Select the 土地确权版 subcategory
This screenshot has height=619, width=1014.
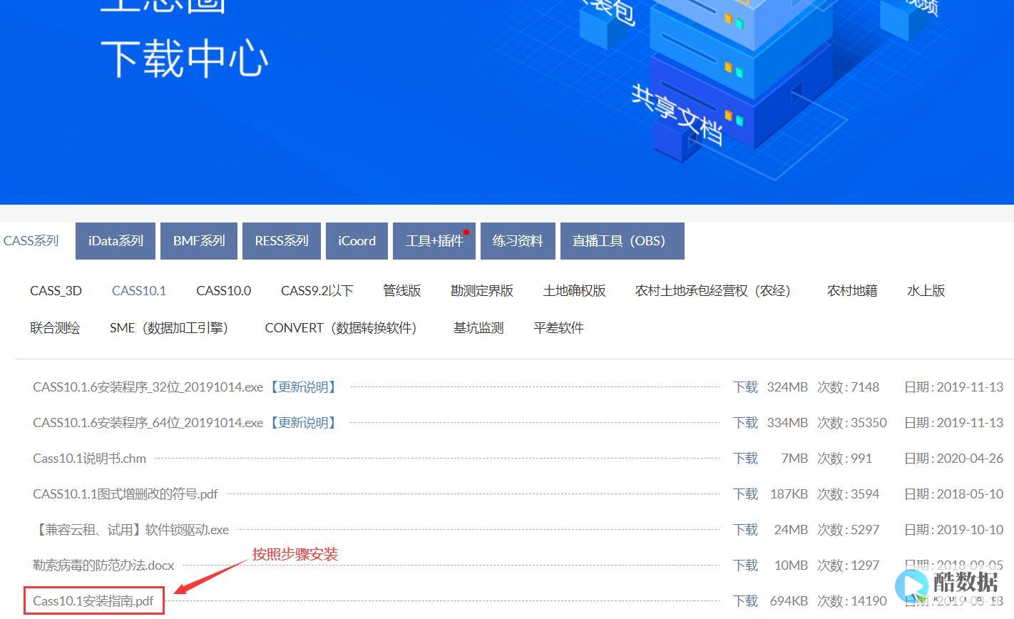[x=574, y=291]
